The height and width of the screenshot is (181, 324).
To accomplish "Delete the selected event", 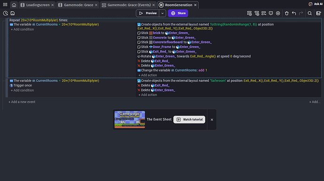I will [x=286, y=14].
